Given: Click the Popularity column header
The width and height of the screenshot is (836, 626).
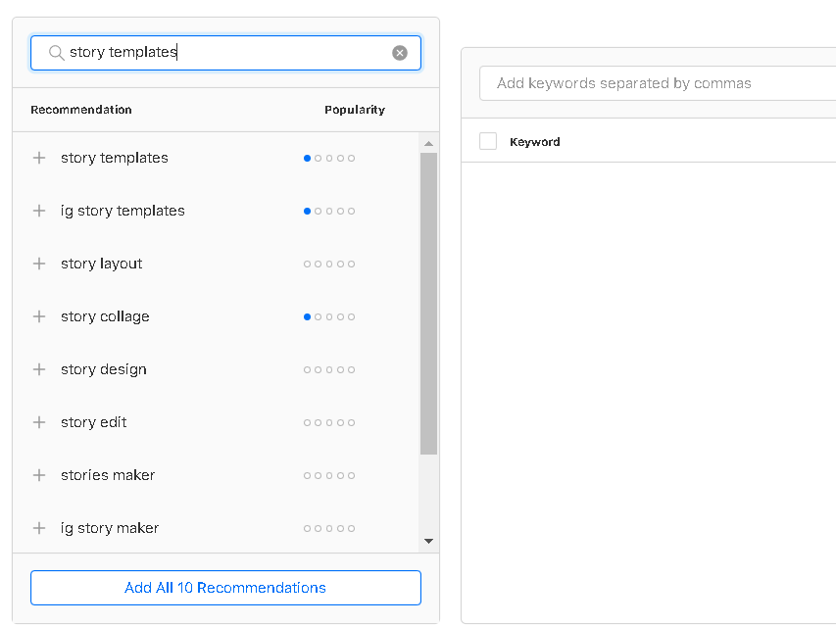Looking at the screenshot, I should (x=355, y=110).
